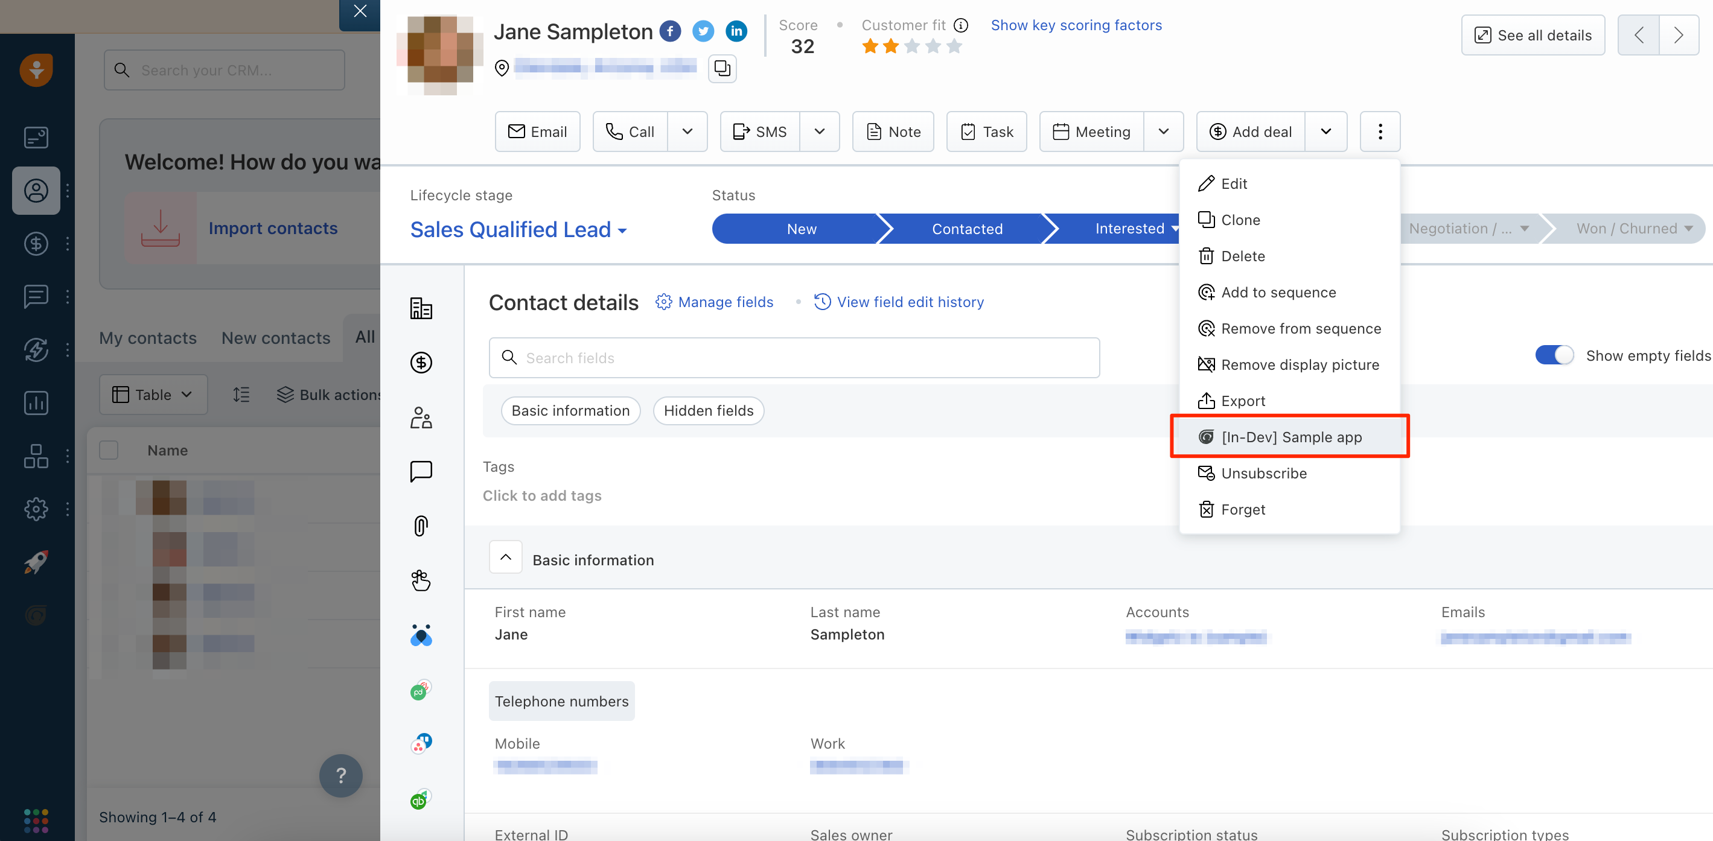Click the Add deal icon
Screen dimensions: 1713x841
(1217, 131)
